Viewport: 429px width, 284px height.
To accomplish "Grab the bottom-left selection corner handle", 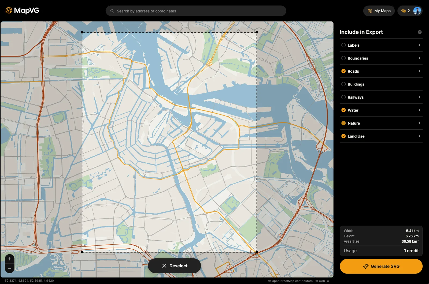I will (82, 252).
